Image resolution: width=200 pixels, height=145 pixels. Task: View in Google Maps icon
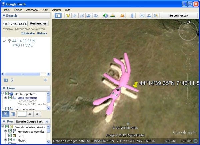[156, 16]
